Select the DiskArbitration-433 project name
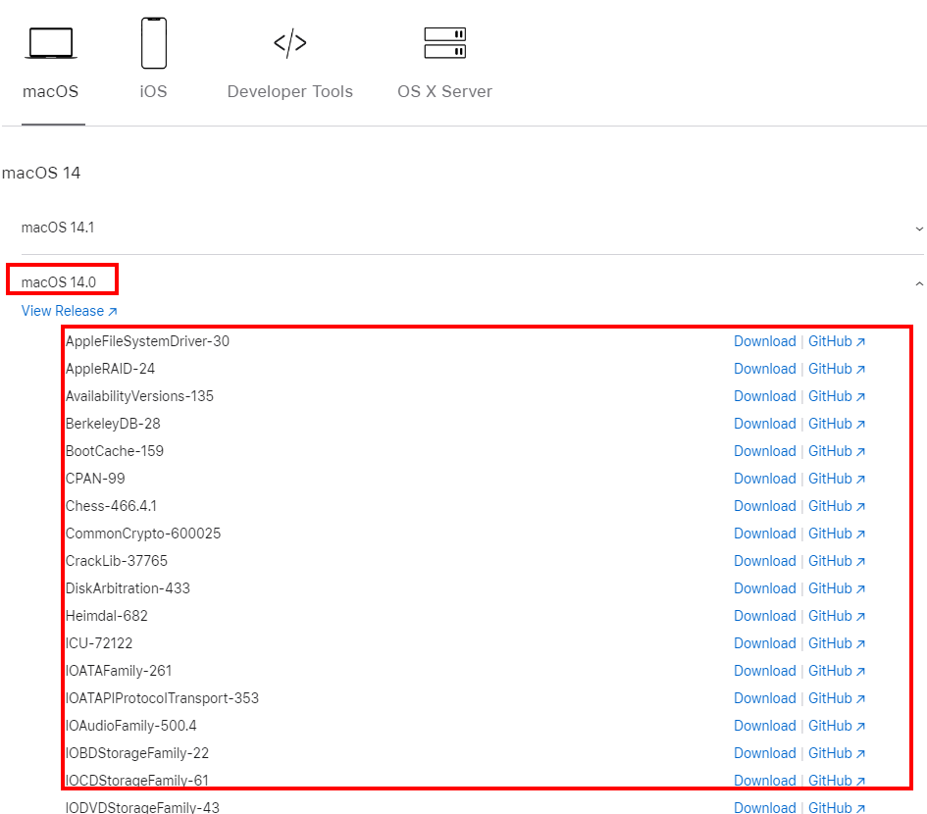This screenshot has width=927, height=814. pos(128,588)
